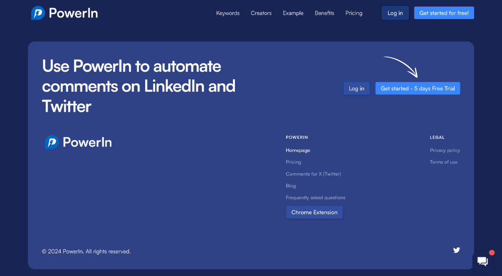Image resolution: width=502 pixels, height=276 pixels.
Task: View the Privacy policy link
Action: coord(445,150)
